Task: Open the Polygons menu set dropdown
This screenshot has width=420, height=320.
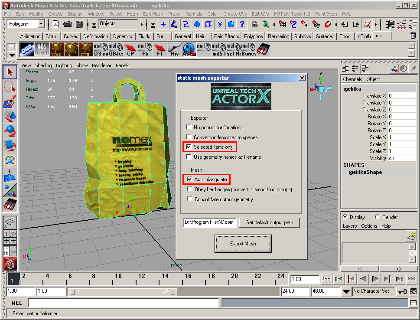Action: pos(41,24)
